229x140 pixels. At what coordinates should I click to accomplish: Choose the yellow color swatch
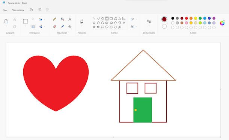(196, 18)
